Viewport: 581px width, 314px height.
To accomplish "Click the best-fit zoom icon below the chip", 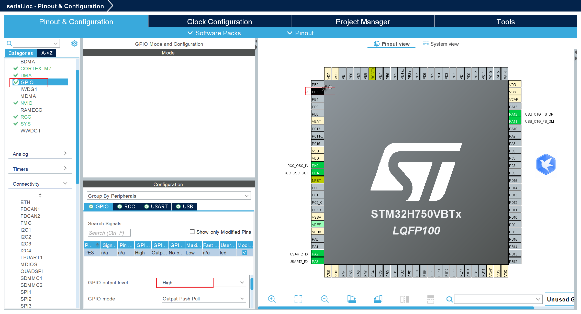I will [298, 299].
